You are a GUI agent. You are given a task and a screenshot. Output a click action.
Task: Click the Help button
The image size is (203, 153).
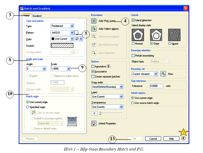click(171, 138)
